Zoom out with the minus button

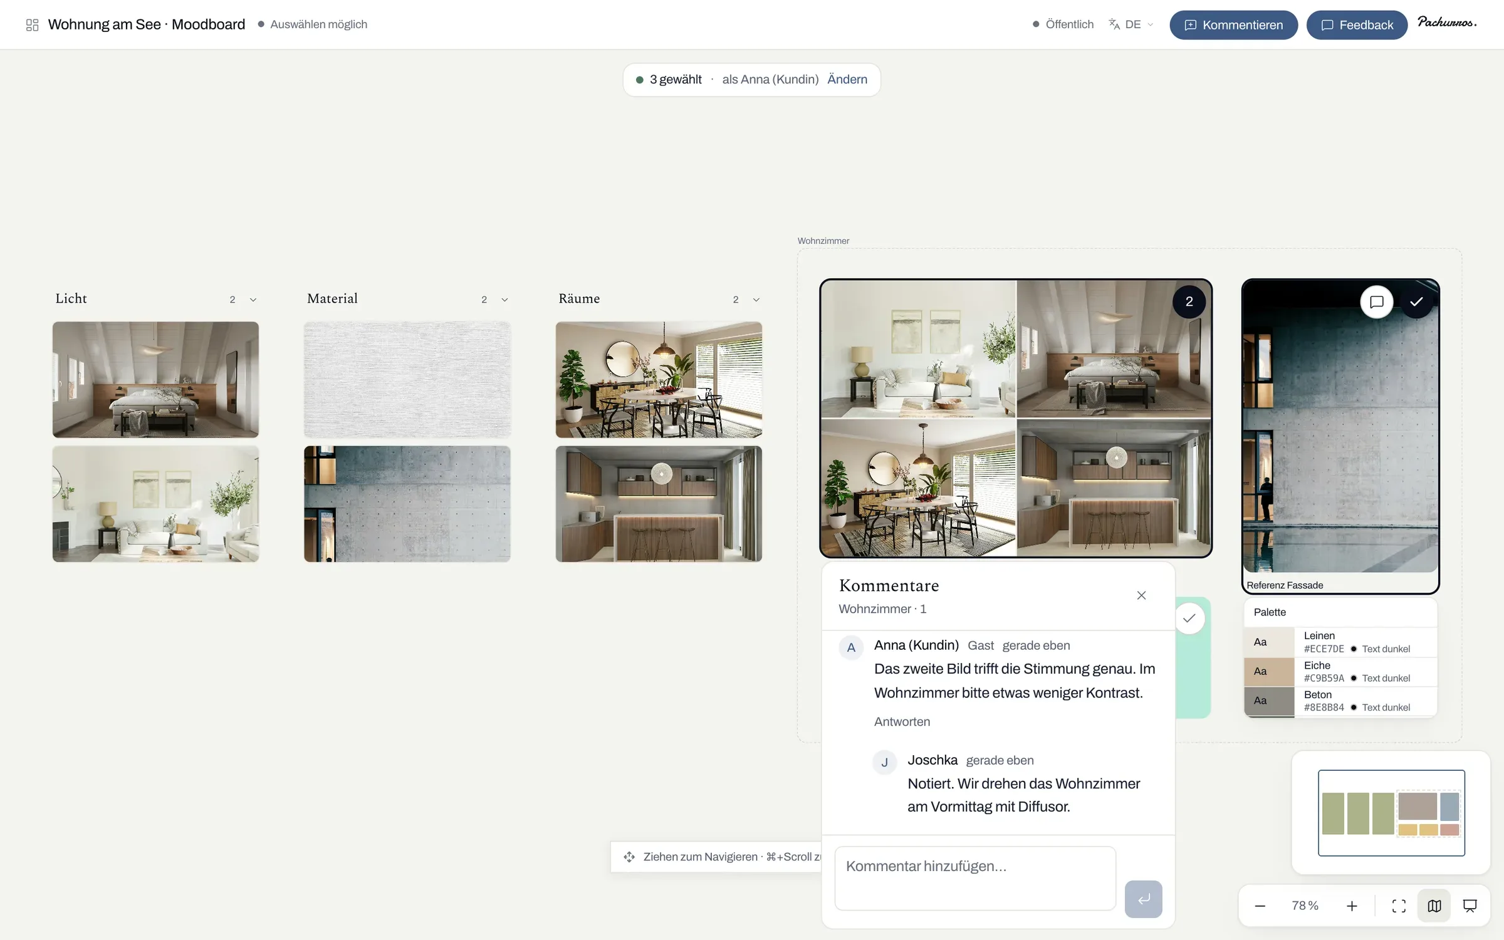pyautogui.click(x=1260, y=906)
